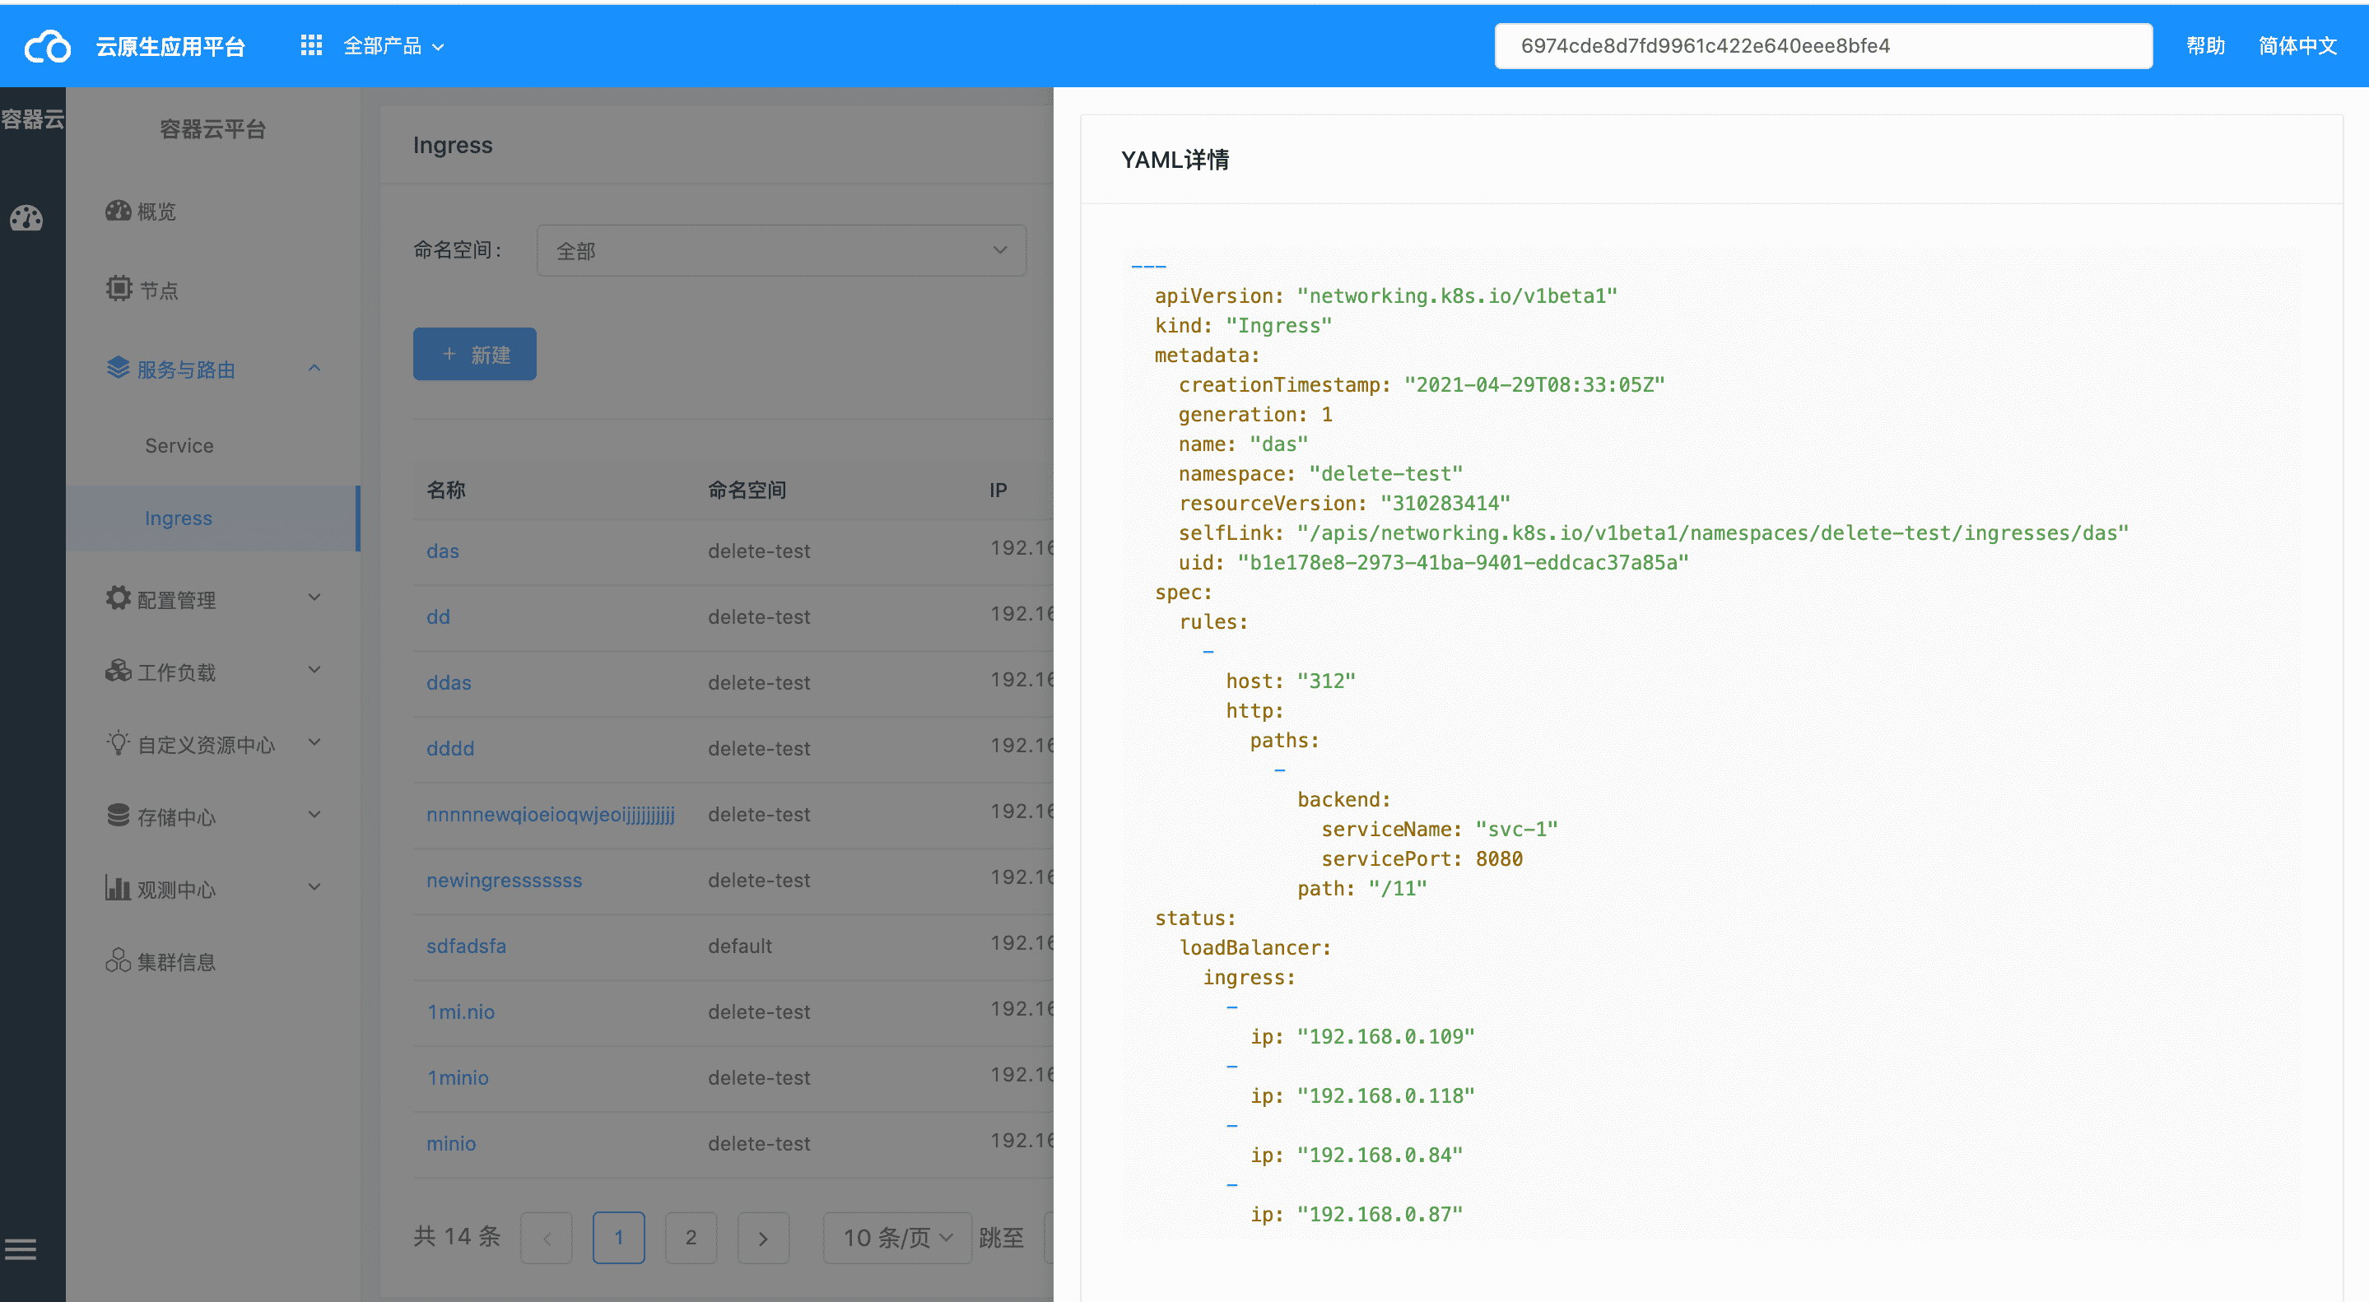The width and height of the screenshot is (2369, 1302).
Task: Open the 10 条/页 page size dropdown
Action: pos(896,1238)
